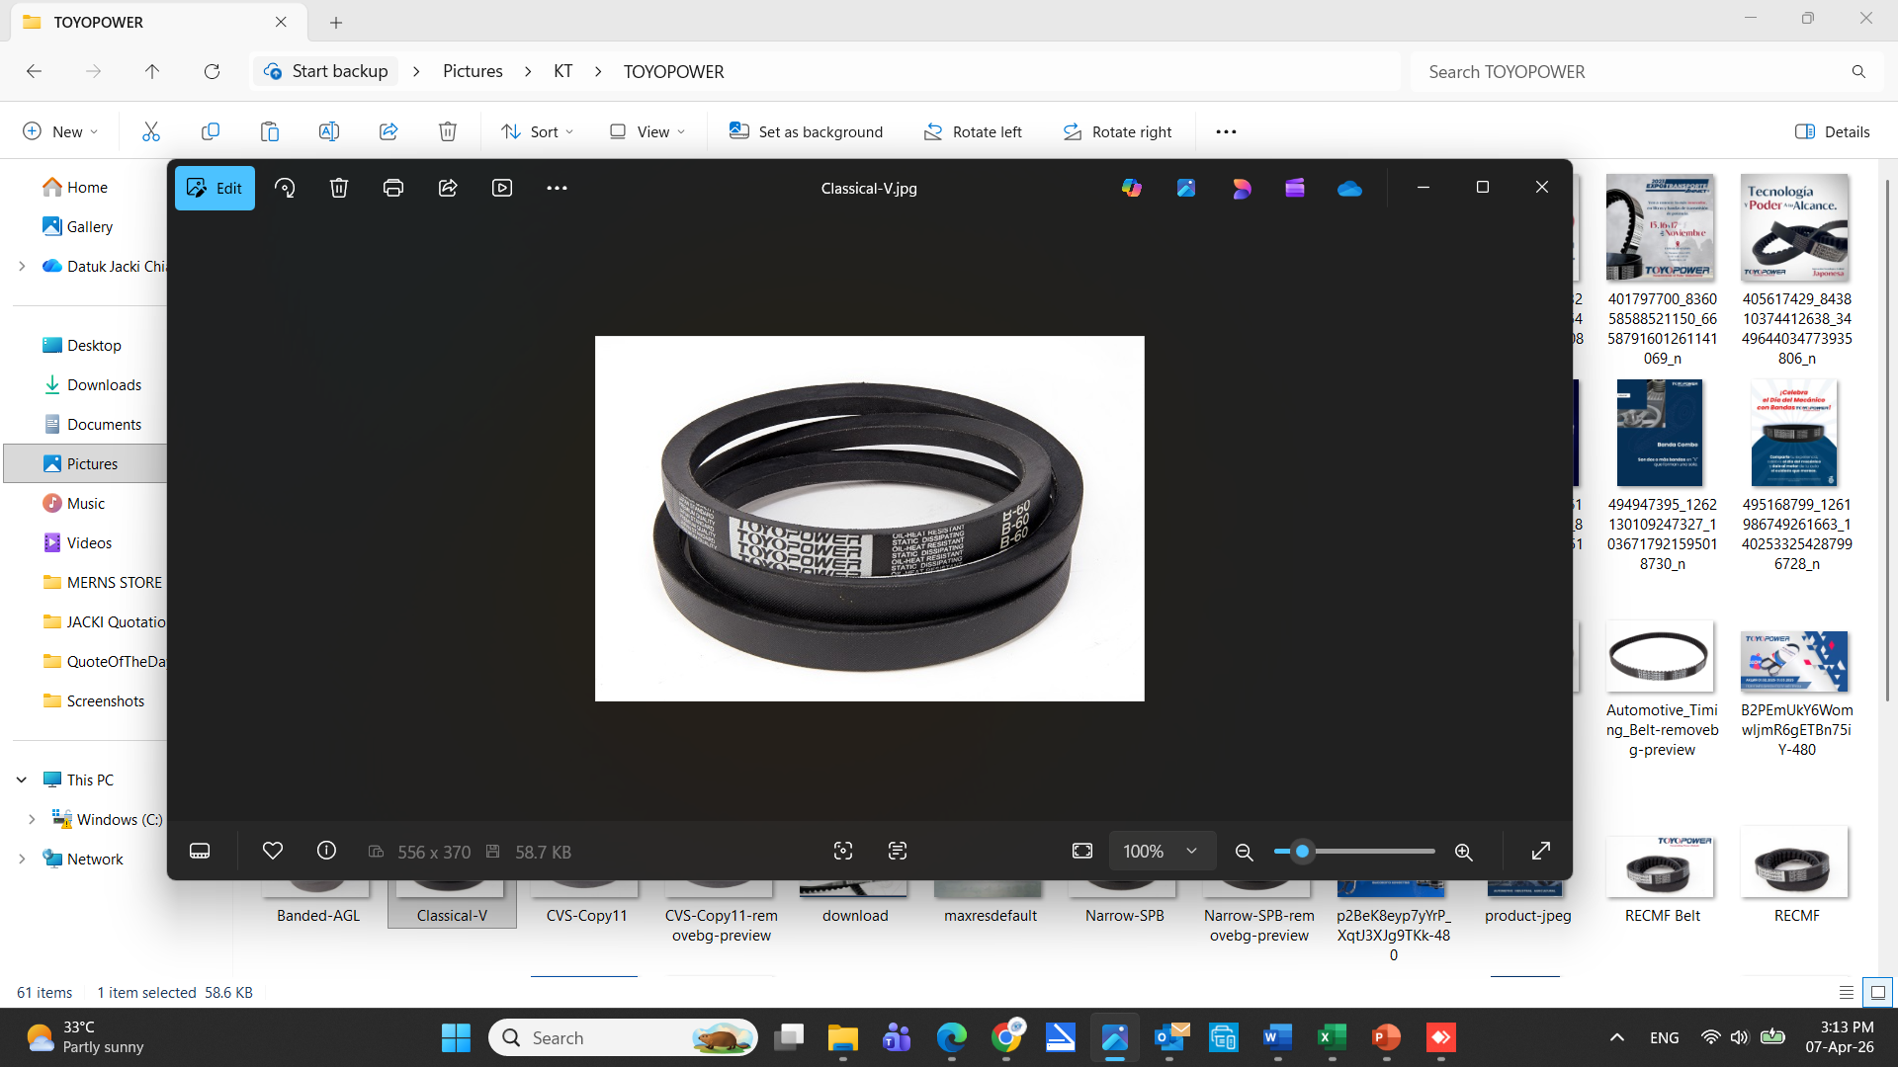Screen dimensions: 1898x1067
Task: Open Downloads in navigation pane
Action: [x=104, y=384]
